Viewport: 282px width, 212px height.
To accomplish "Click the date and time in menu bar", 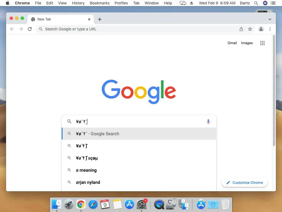I will coord(217,3).
